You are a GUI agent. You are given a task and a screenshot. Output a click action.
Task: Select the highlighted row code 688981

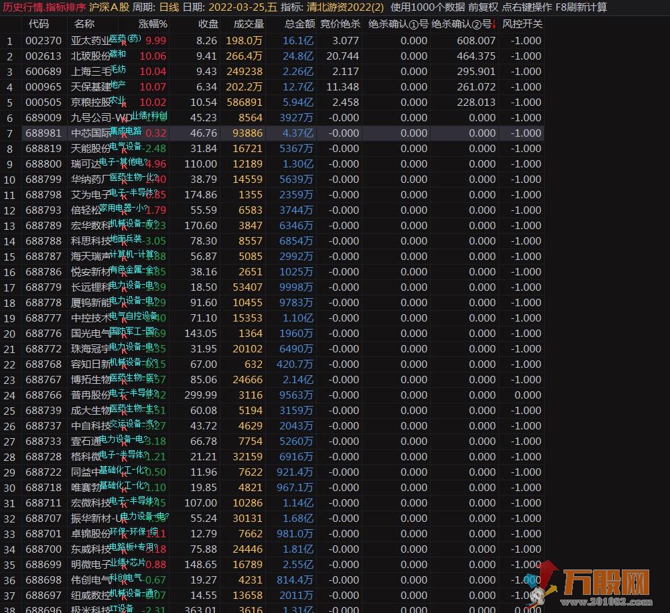44,133
